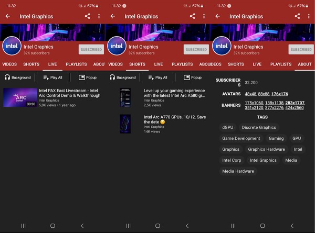This screenshot has height=233, width=315.
Task: Tap Intel avatar on right screen
Action: tap(222, 46)
